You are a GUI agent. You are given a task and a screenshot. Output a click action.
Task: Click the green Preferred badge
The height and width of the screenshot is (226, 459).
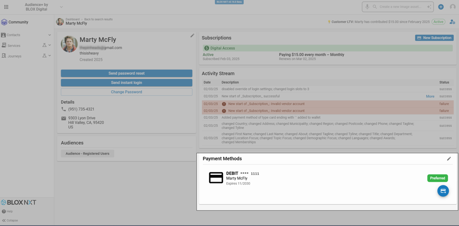438,178
